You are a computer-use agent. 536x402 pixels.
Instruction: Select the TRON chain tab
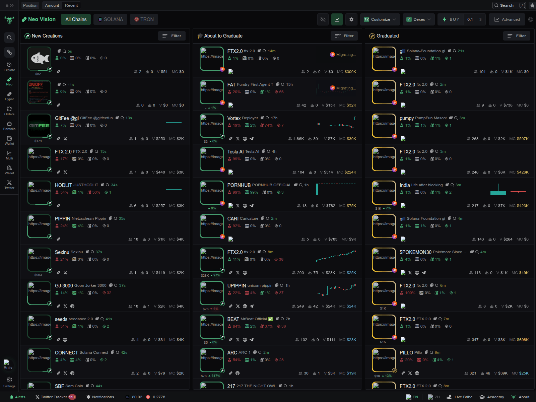click(x=144, y=19)
